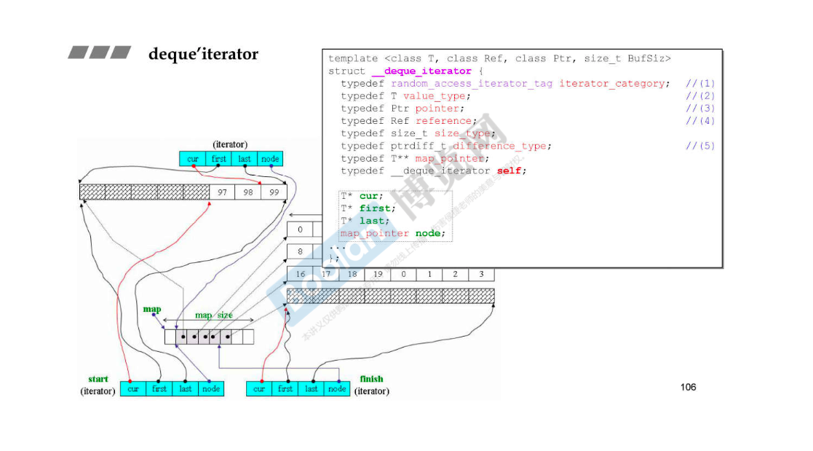Click the node cell of the start iterator

pos(211,389)
